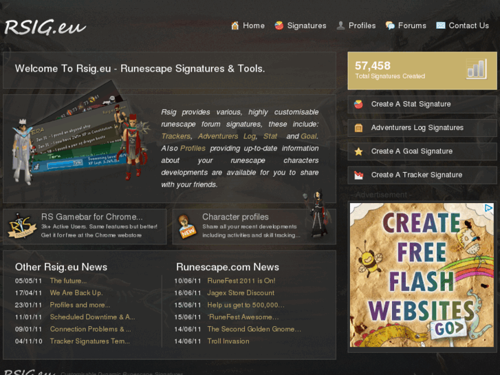Click the AdChoices icon on the advertisement
500x375 pixels.
[488, 208]
